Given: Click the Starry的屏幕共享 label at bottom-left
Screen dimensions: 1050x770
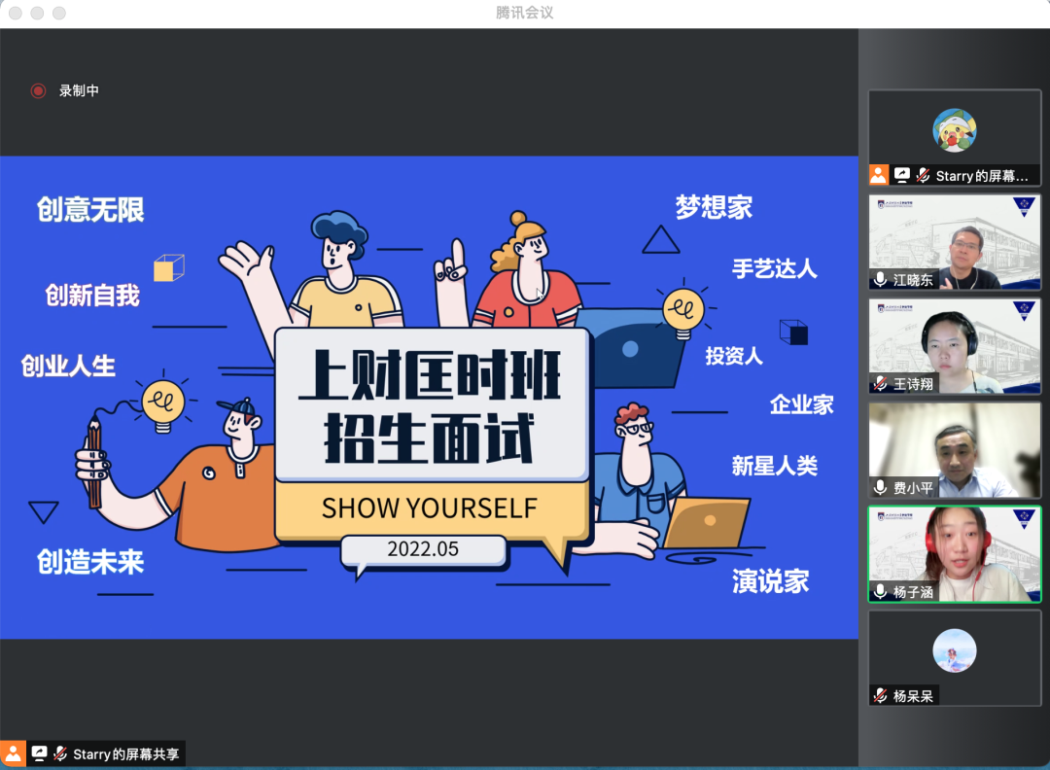Looking at the screenshot, I should tap(126, 753).
